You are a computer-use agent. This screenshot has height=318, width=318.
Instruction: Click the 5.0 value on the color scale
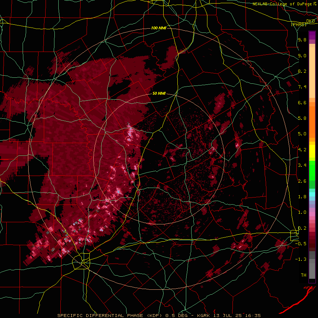[x=302, y=134]
